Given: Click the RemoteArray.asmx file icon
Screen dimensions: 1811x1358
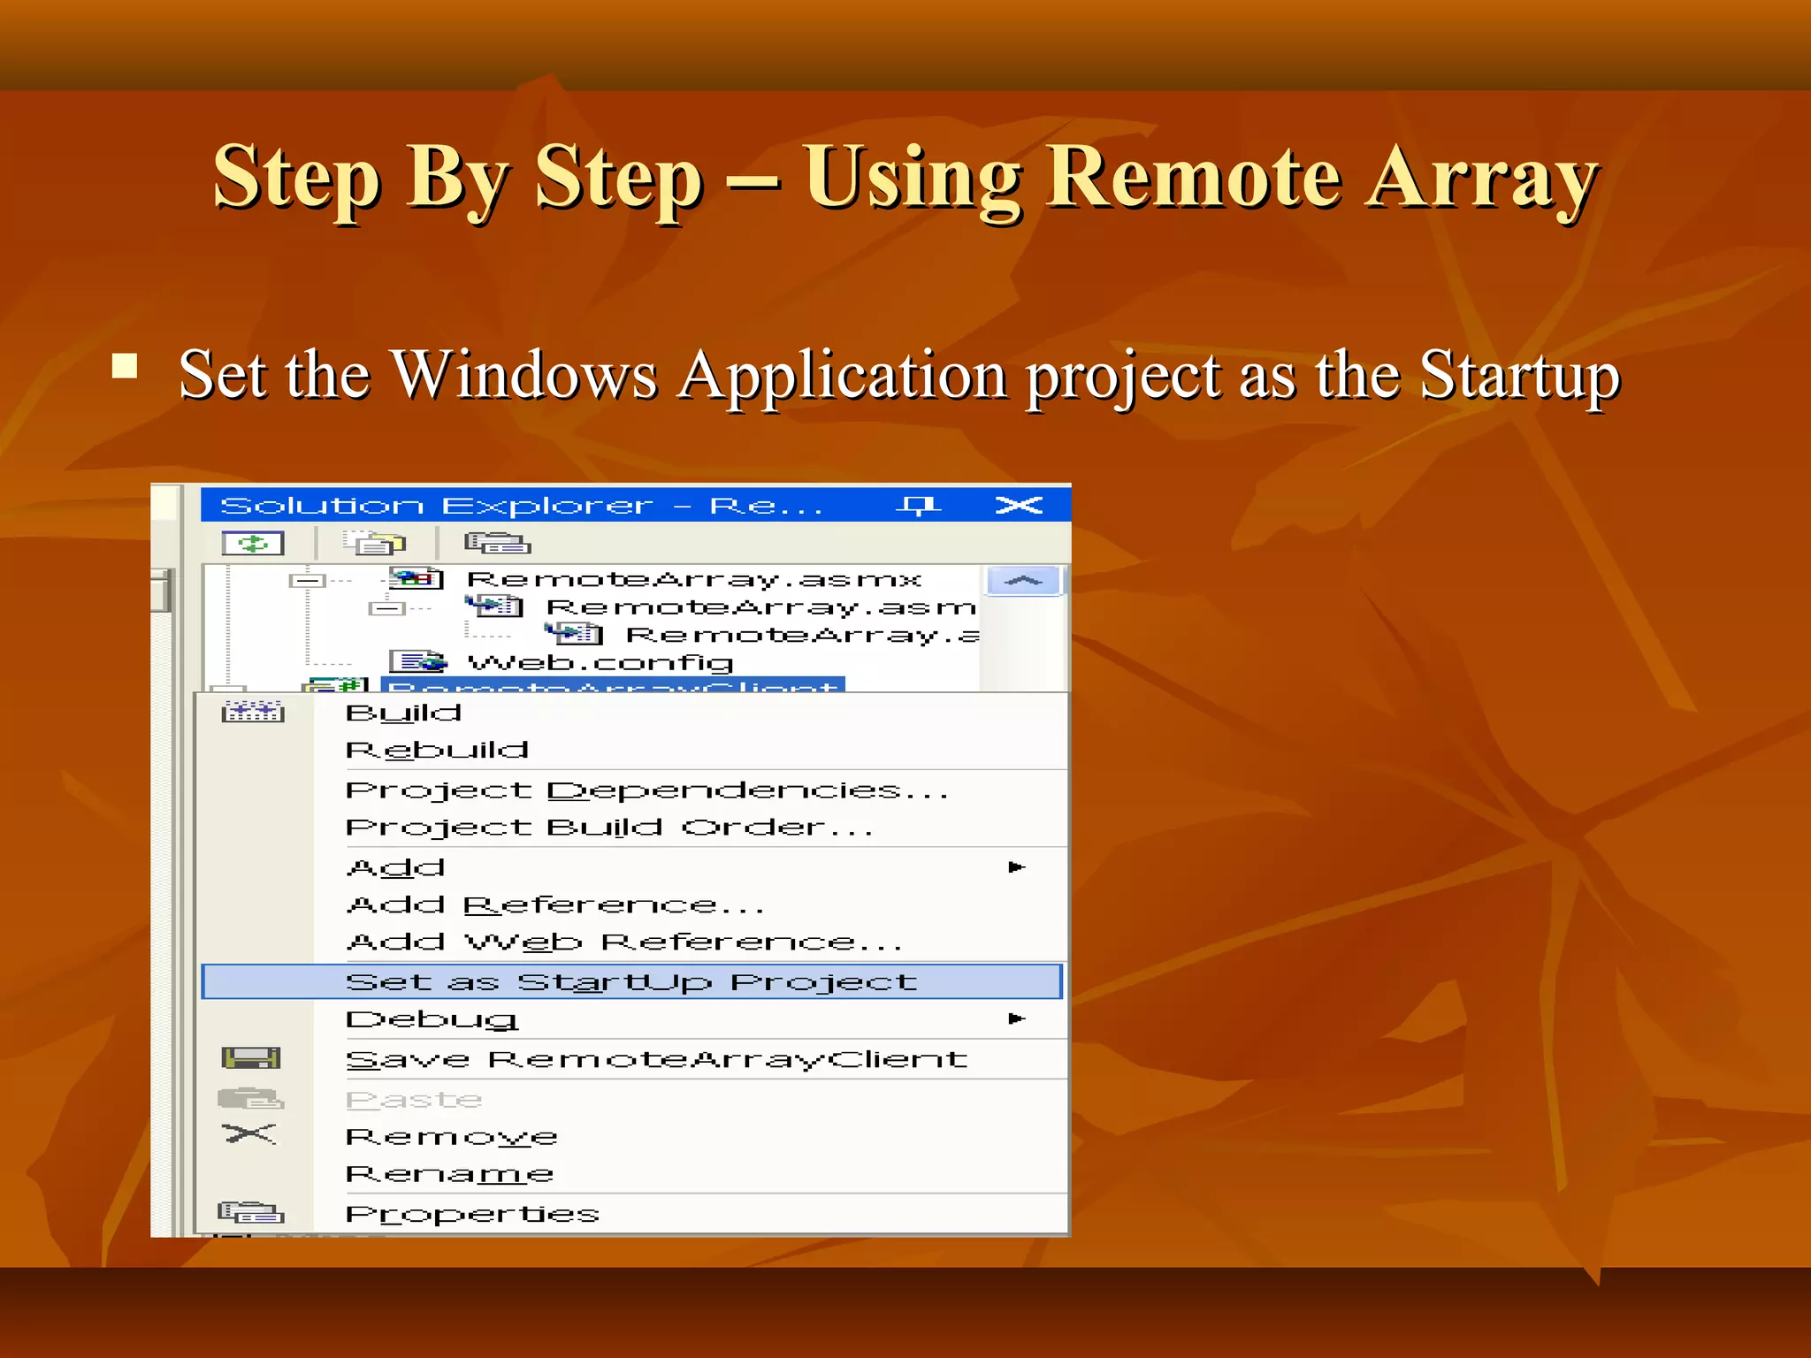Looking at the screenshot, I should coord(416,578).
